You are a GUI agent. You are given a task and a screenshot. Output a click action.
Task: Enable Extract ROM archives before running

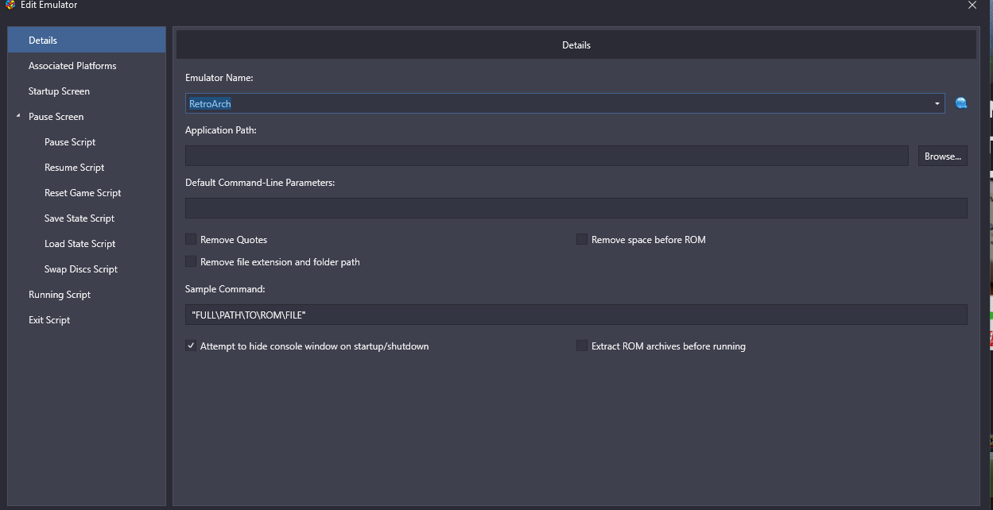pyautogui.click(x=582, y=346)
